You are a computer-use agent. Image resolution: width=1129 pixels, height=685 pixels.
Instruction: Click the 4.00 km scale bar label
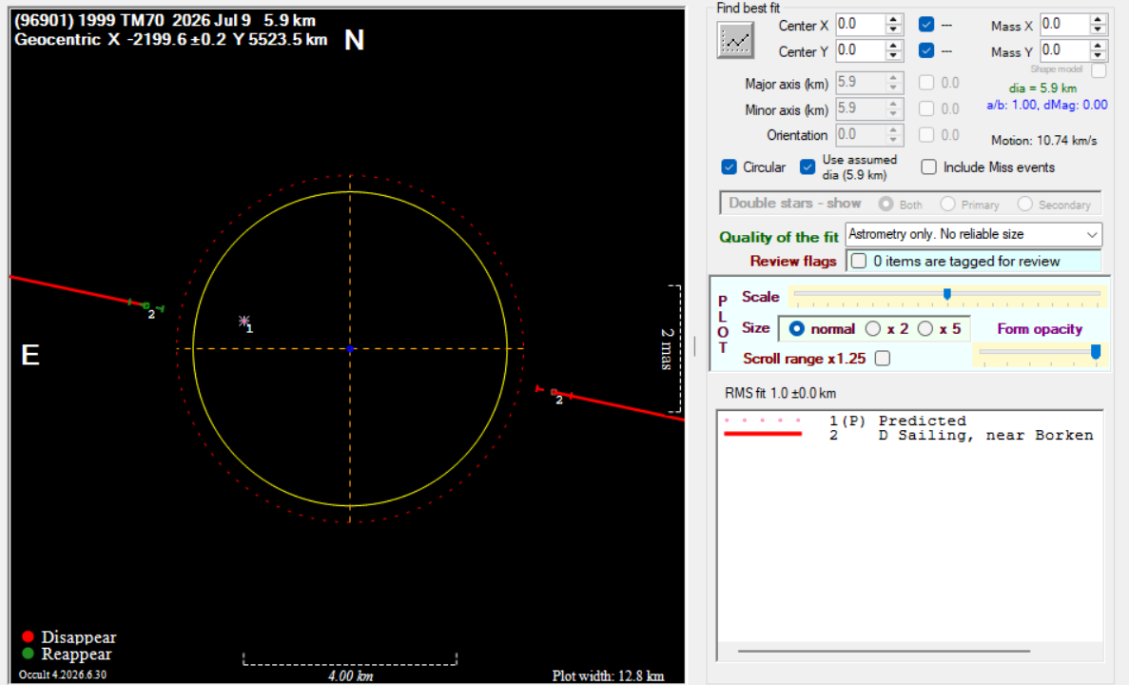coord(351,675)
